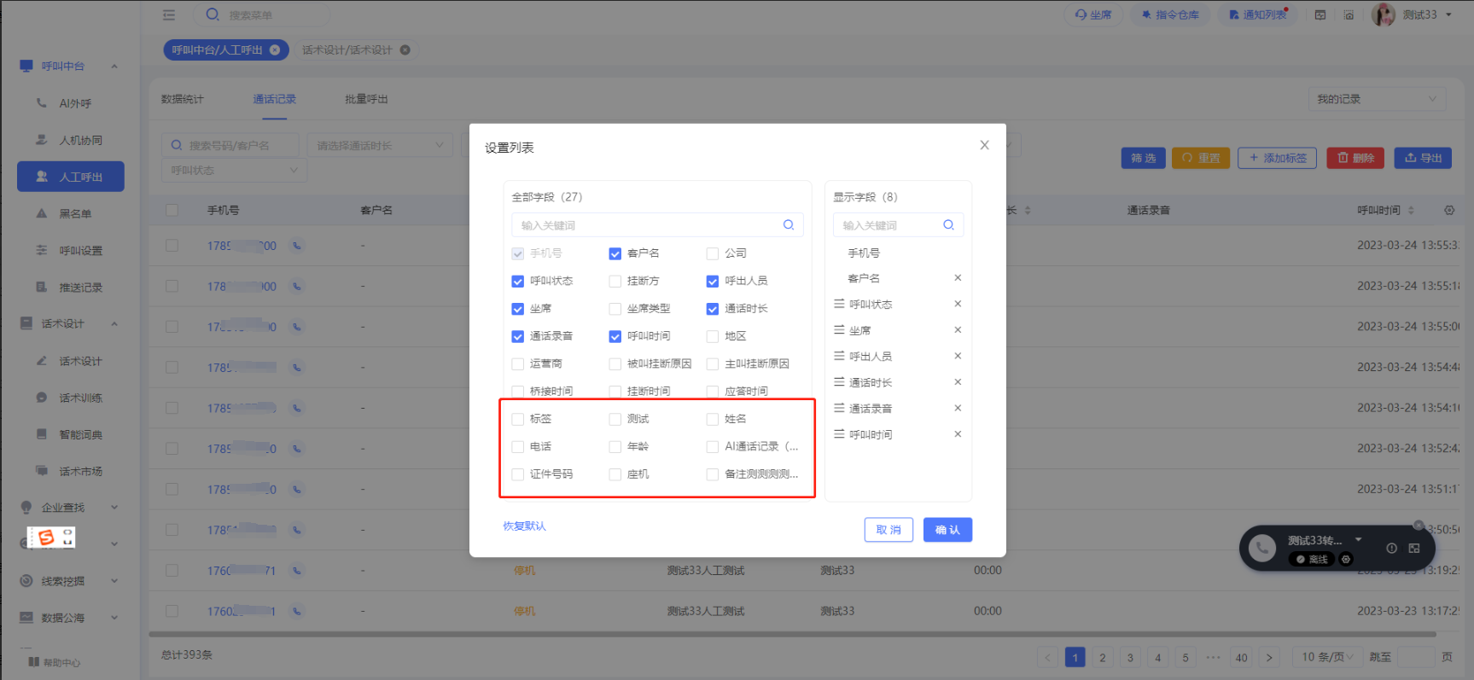The width and height of the screenshot is (1474, 680).
Task: Click the sidebar collapse menu icon
Action: (169, 15)
